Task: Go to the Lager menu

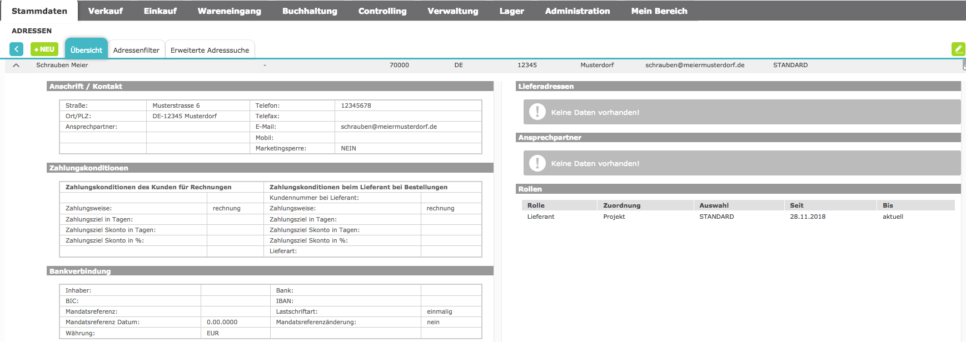Action: tap(511, 11)
